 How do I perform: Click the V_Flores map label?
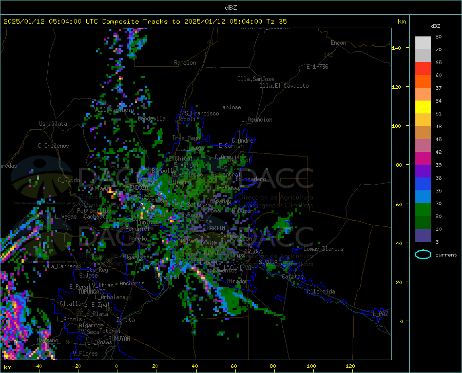pyautogui.click(x=85, y=354)
